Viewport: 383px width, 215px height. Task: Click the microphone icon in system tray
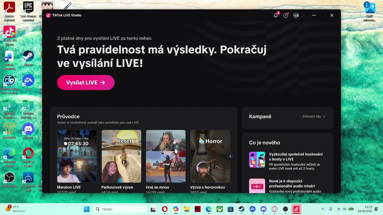click(x=331, y=209)
